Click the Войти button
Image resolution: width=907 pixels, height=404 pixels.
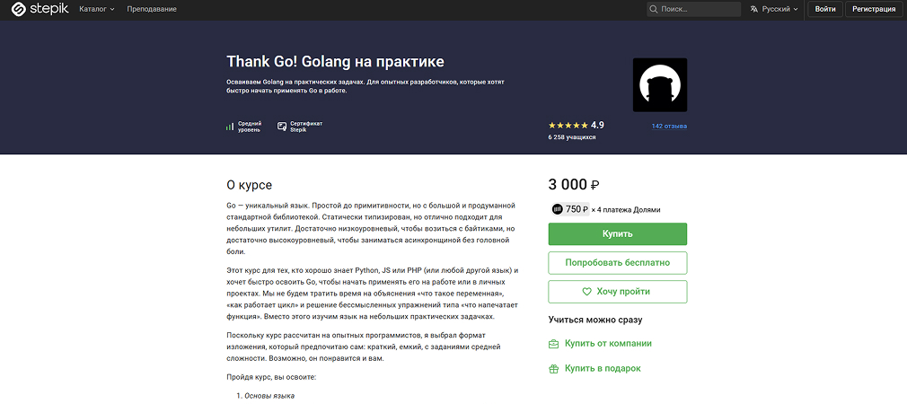(825, 9)
